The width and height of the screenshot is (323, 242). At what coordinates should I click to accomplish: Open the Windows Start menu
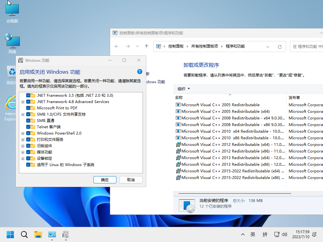click(10, 234)
